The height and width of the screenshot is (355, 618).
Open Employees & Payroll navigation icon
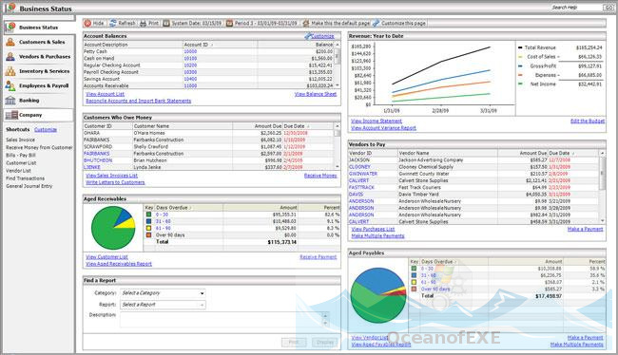pyautogui.click(x=10, y=85)
